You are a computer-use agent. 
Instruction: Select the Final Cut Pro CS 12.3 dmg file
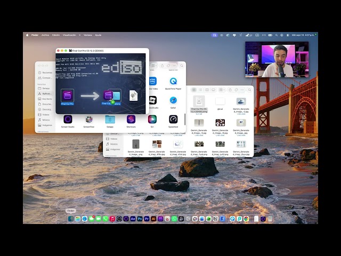point(199,105)
